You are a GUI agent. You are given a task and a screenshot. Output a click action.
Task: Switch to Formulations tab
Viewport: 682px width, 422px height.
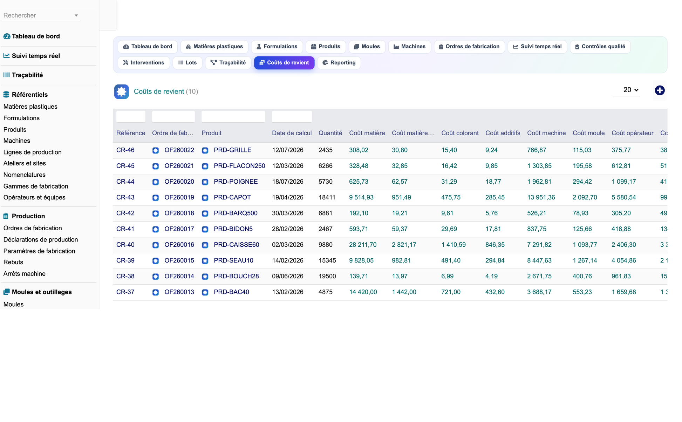coord(277,47)
